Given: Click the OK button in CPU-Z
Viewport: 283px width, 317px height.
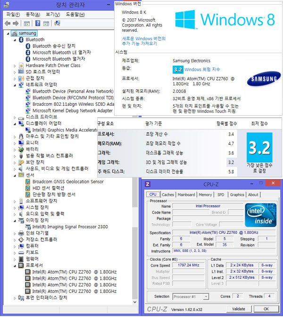Looking at the screenshot, I should click(x=266, y=309).
